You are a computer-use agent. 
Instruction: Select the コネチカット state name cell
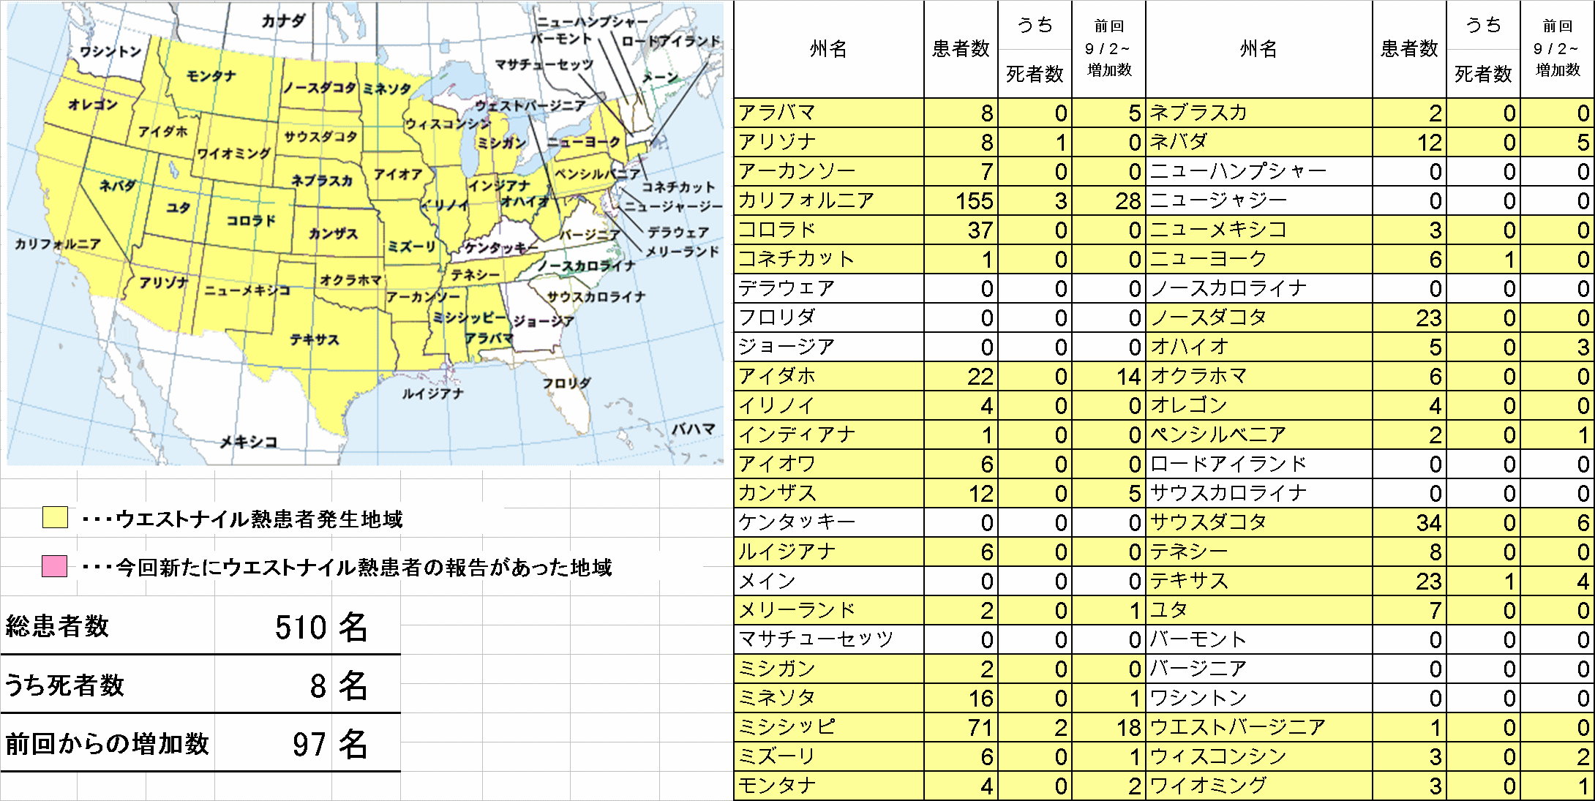pos(829,259)
